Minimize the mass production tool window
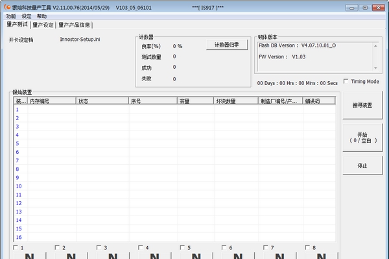 [x=352, y=8]
